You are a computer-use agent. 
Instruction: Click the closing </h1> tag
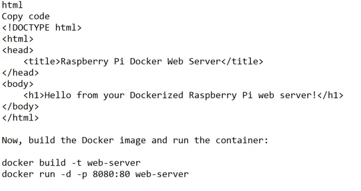(x=330, y=95)
